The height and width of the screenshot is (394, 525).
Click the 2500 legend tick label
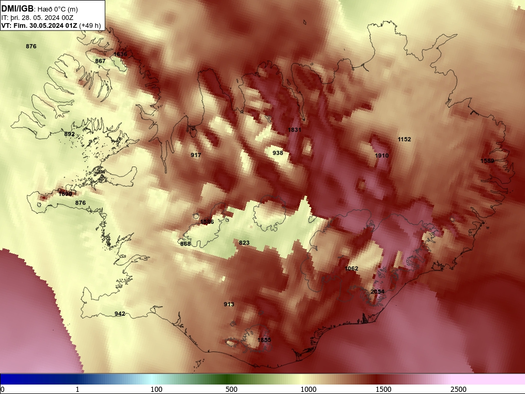pos(458,389)
